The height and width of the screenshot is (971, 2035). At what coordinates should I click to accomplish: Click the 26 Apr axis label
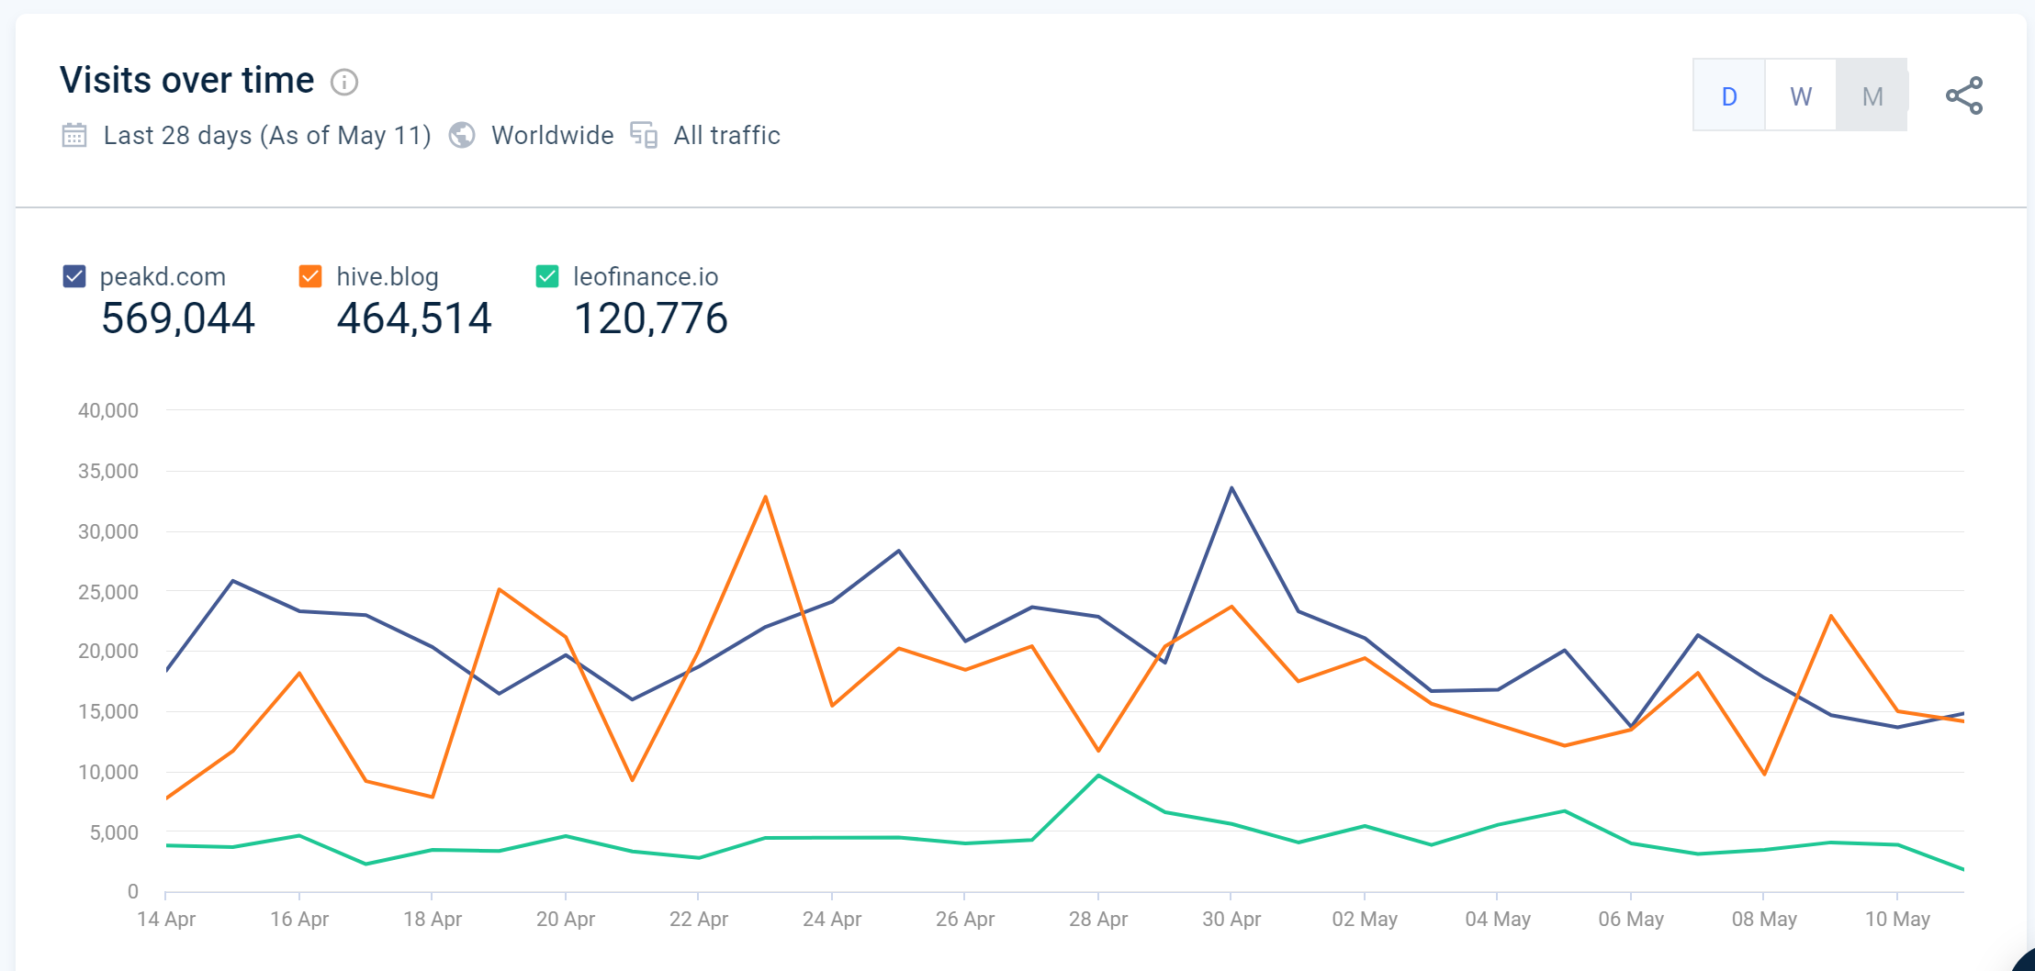click(x=965, y=919)
